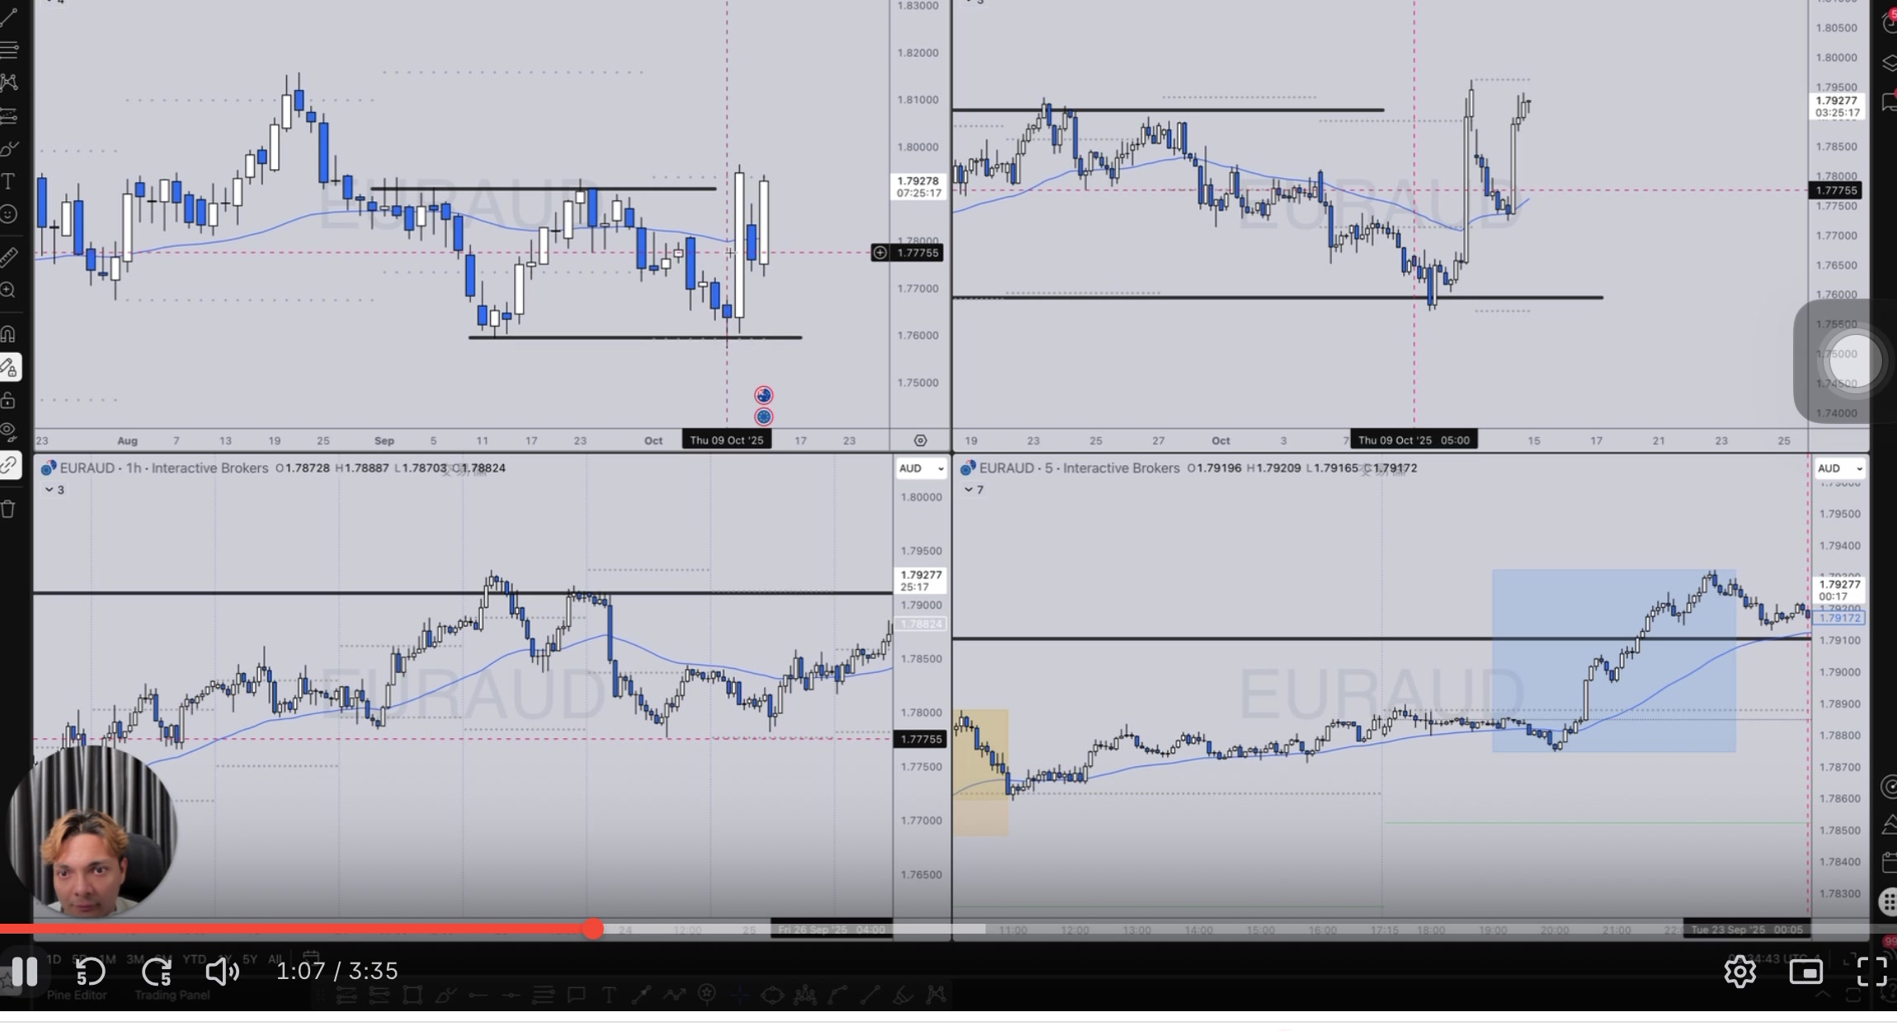
Task: Select the ruler measure tool
Action: tap(9, 257)
